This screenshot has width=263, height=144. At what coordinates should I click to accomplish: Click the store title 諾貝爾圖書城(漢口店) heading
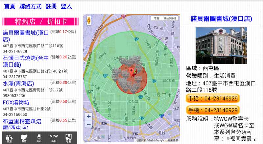(x=221, y=19)
